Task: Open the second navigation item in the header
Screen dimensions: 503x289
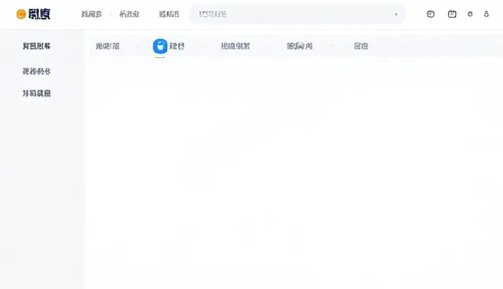Action: pyautogui.click(x=129, y=14)
